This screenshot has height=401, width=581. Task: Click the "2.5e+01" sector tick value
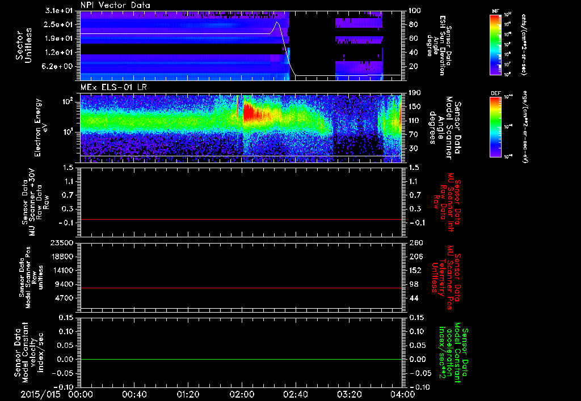click(60, 24)
